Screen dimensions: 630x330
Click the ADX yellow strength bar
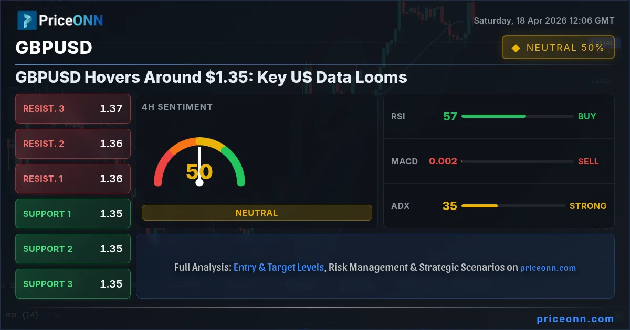click(x=479, y=206)
